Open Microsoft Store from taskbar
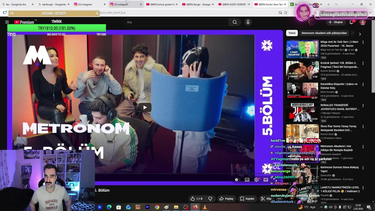375x211 pixels. tap(119, 207)
